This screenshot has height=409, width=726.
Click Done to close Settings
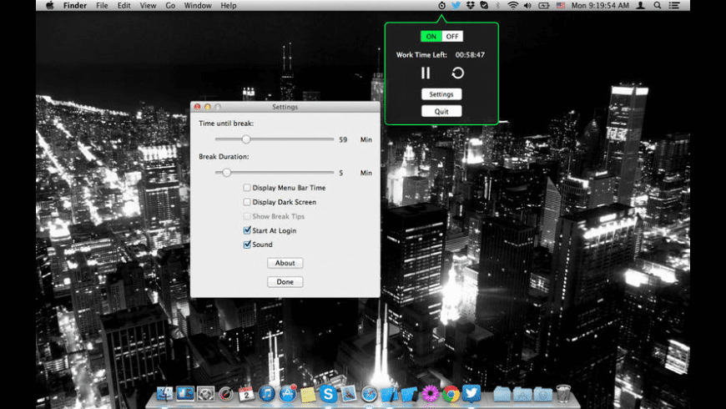pyautogui.click(x=285, y=282)
